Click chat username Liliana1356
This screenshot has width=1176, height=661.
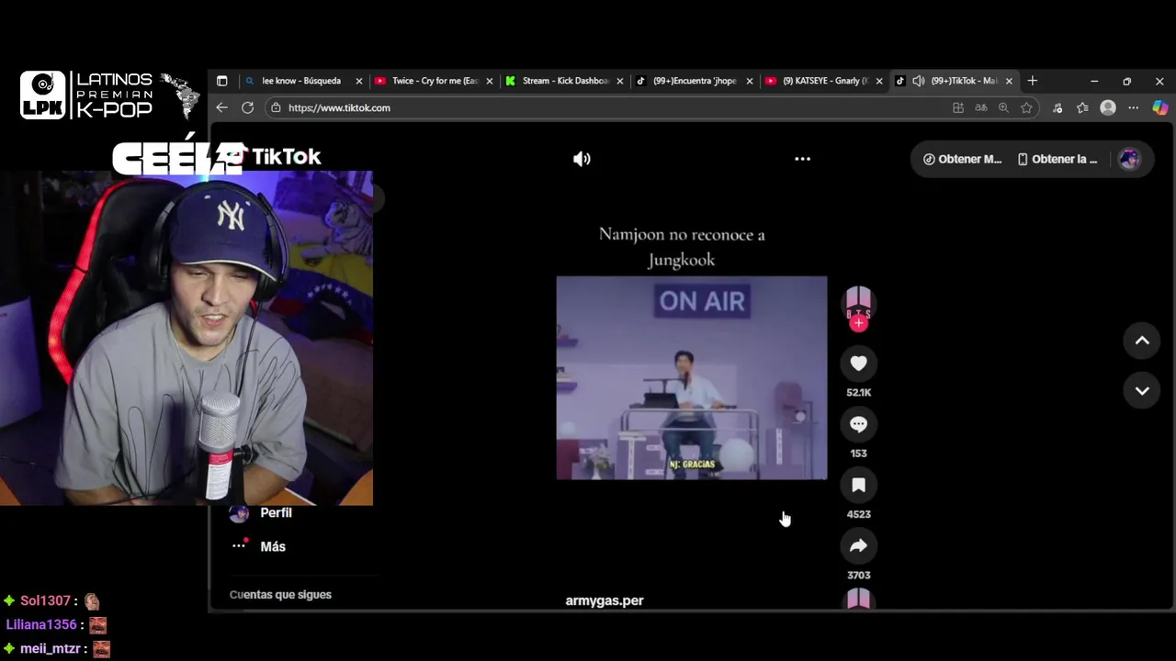[x=41, y=624]
